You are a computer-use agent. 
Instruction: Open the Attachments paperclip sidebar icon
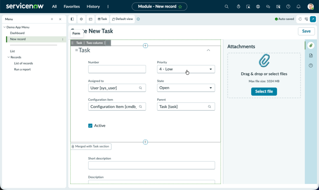click(311, 45)
